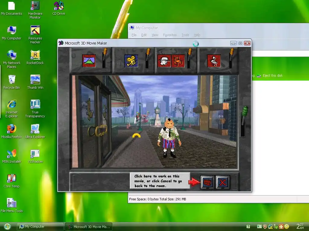Close the 3D Movie Maker window
This screenshot has height=231, width=309.
pyautogui.click(x=247, y=43)
